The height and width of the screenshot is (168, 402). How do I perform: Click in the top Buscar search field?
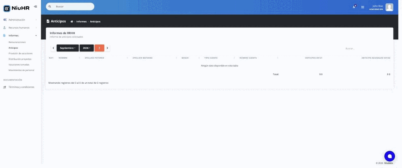70,6
